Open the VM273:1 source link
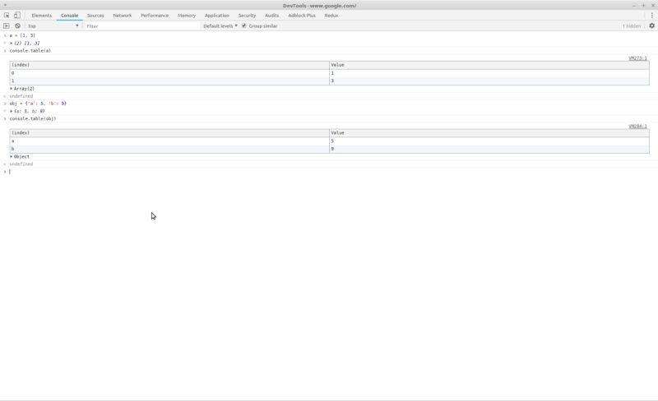 pos(637,58)
